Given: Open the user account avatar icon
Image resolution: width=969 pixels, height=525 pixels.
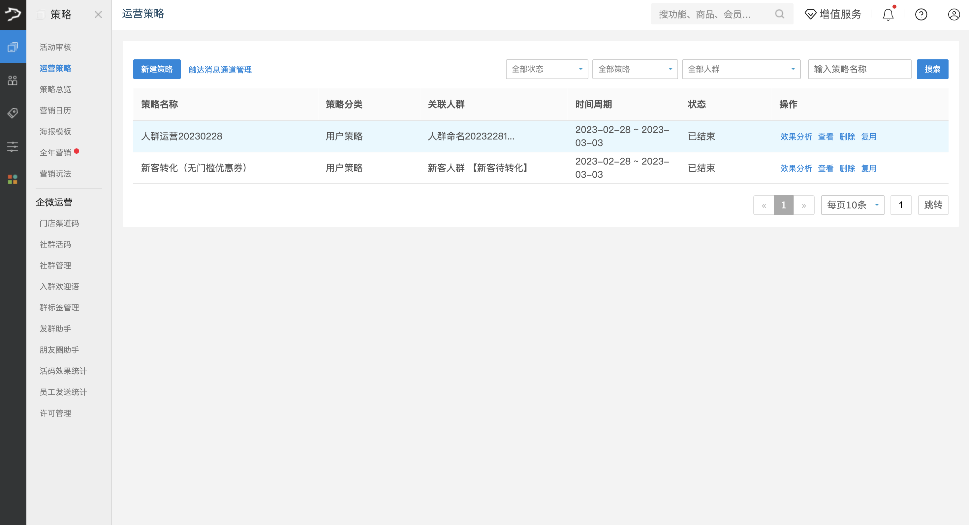Looking at the screenshot, I should point(953,15).
